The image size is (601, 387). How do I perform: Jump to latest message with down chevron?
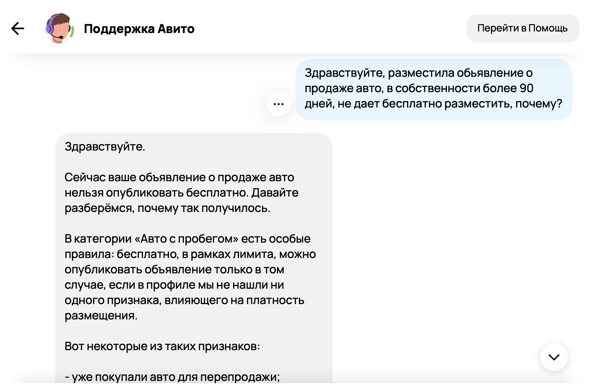(x=554, y=357)
